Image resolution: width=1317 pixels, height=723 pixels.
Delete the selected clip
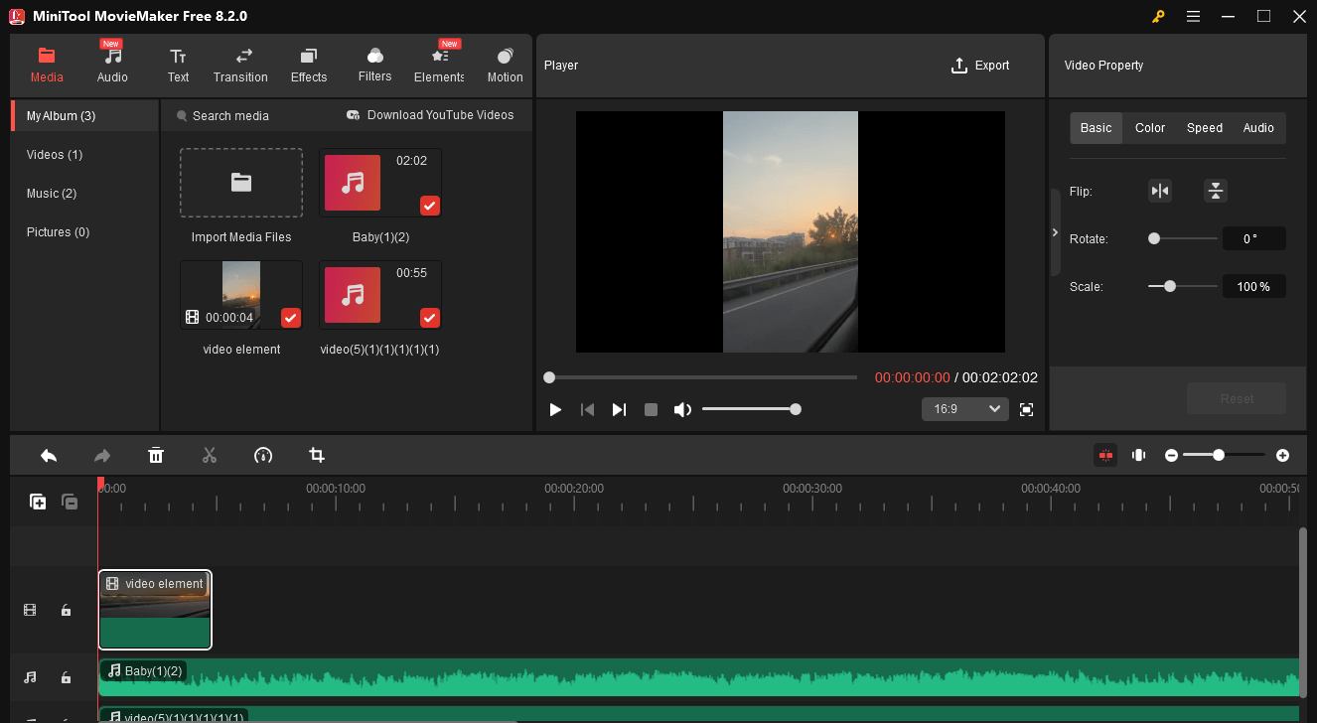(x=156, y=455)
